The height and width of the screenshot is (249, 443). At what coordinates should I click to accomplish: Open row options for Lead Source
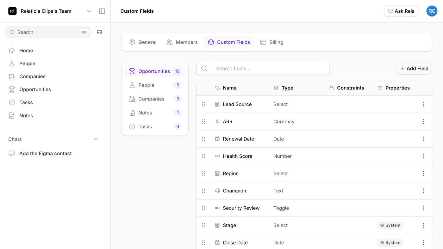pyautogui.click(x=423, y=104)
